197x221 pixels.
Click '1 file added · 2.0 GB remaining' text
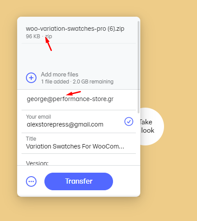click(77, 82)
